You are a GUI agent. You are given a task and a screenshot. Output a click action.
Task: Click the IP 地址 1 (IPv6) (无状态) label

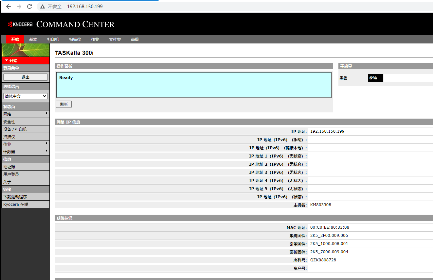[279, 156]
